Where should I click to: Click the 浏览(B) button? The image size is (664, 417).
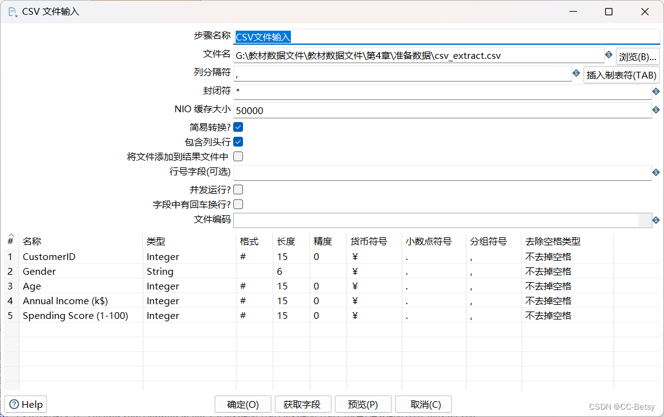coord(638,55)
